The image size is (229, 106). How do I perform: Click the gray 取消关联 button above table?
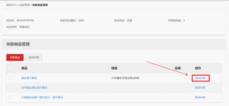tap(34, 57)
